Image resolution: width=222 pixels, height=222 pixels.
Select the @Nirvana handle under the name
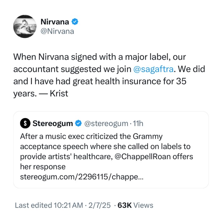(x=58, y=31)
